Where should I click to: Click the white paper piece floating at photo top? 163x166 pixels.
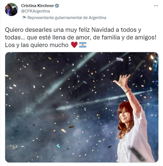tap(120, 59)
